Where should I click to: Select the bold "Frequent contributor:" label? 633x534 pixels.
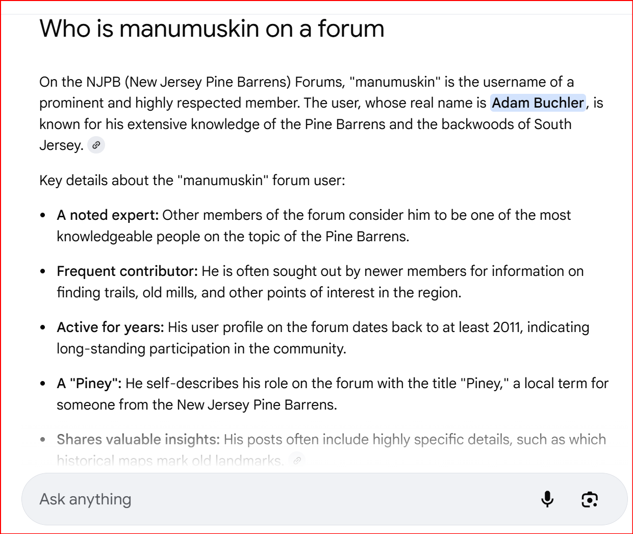click(x=127, y=271)
